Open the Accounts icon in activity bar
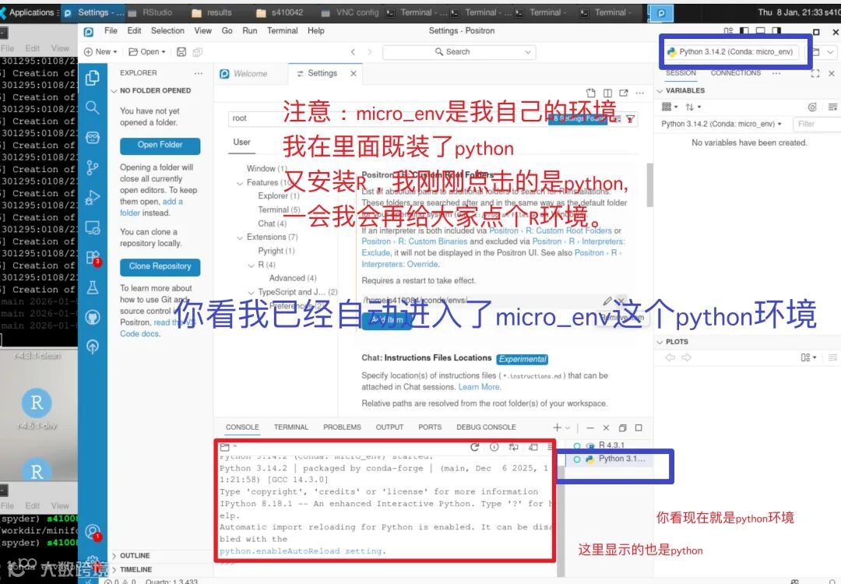 click(93, 532)
